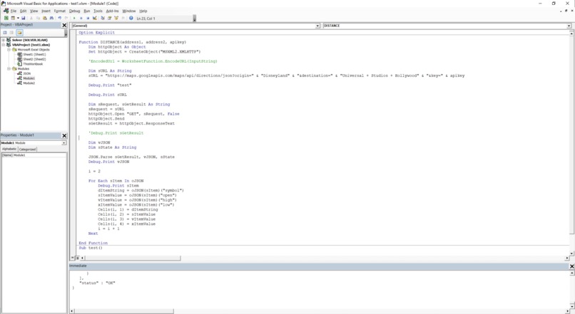Image resolution: width=575 pixels, height=314 pixels.
Task: Click the Immediate window horizontal scrollbar thumb
Action: tap(123, 311)
